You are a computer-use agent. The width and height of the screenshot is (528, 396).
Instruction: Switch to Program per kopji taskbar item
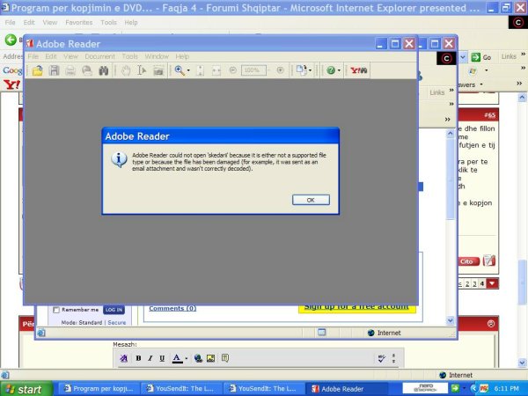[x=99, y=389]
